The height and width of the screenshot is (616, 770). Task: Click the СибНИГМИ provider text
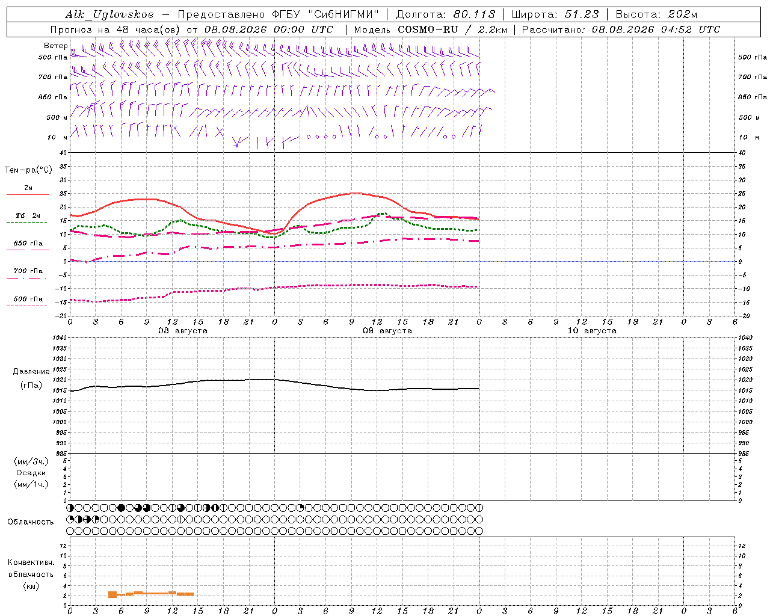pos(347,14)
